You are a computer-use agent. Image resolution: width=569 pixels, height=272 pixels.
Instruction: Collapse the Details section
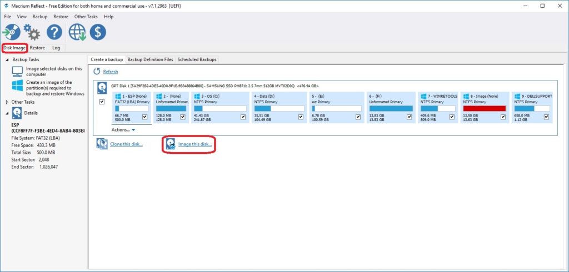[x=7, y=113]
